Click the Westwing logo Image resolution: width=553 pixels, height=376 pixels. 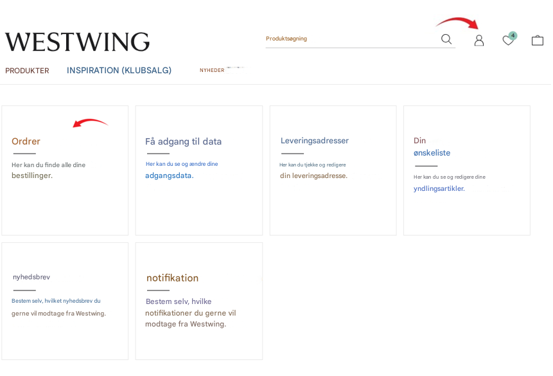[x=78, y=42]
